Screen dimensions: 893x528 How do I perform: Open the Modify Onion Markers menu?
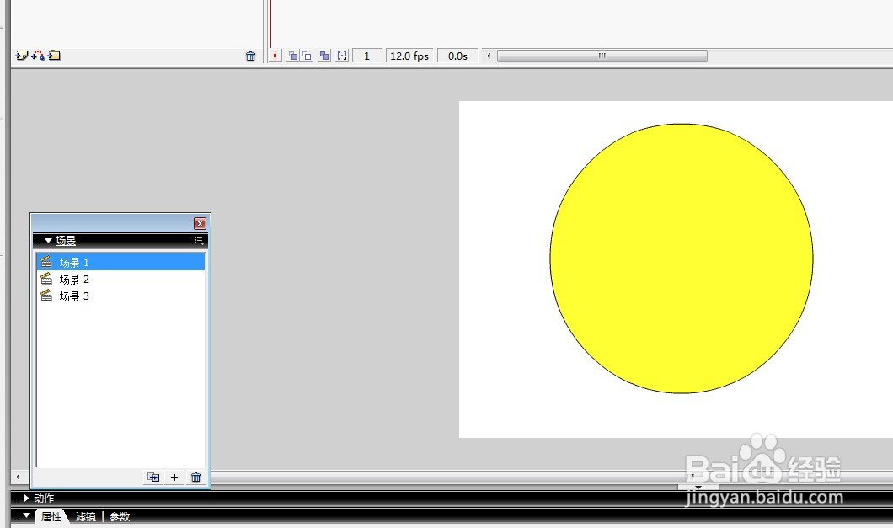(342, 56)
